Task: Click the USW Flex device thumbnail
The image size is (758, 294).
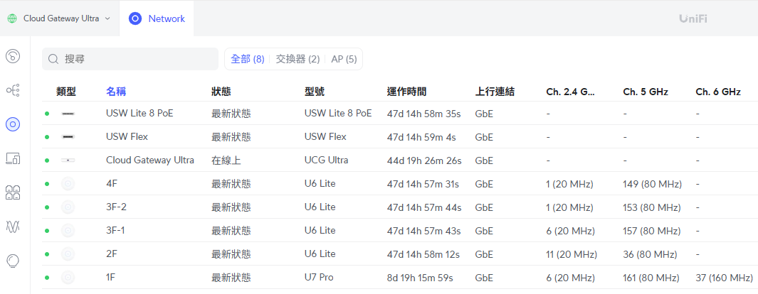Action: [x=68, y=137]
